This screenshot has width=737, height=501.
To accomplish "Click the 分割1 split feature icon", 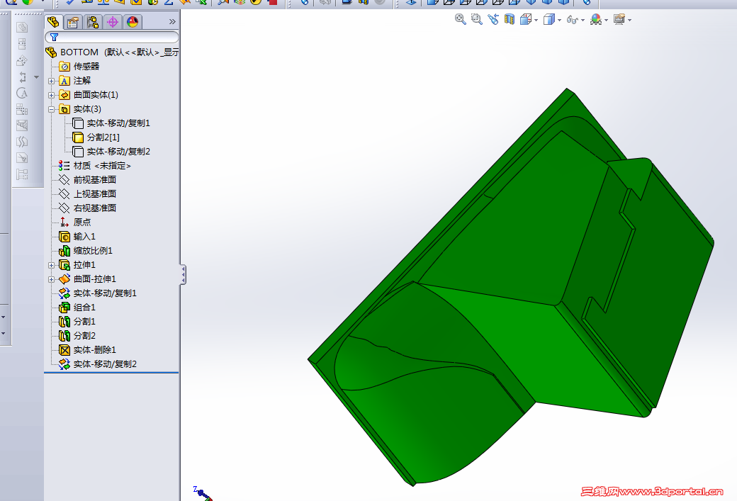I will (64, 322).
